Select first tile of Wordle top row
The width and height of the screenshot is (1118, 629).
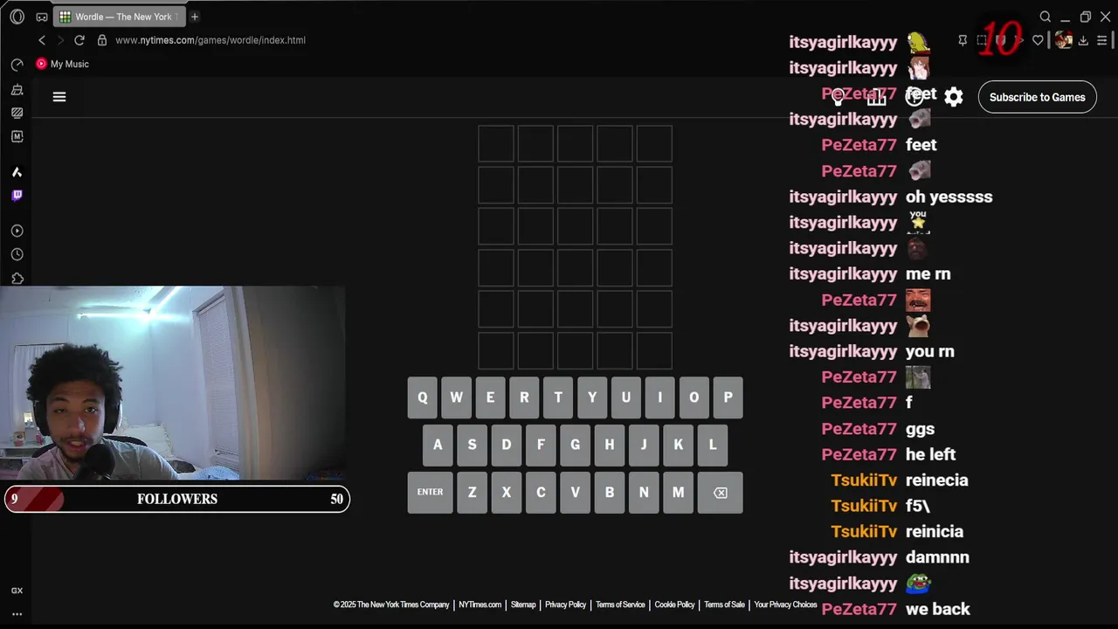pos(496,144)
